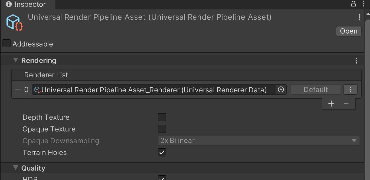The width and height of the screenshot is (370, 180).
Task: Collapse the Rendering section
Action: pyautogui.click(x=16, y=60)
